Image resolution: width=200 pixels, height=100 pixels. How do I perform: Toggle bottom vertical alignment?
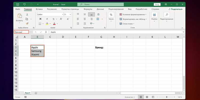click(91, 14)
